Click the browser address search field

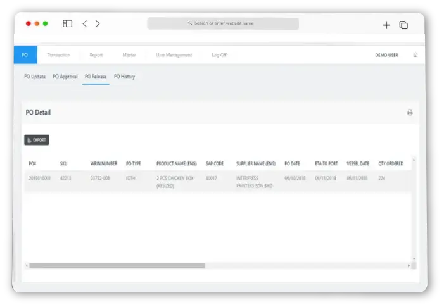223,23
